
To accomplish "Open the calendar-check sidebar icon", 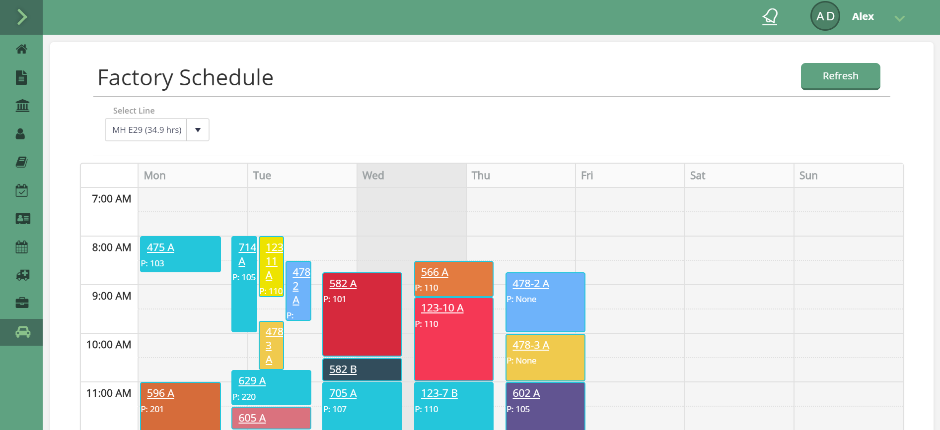I will [21, 190].
